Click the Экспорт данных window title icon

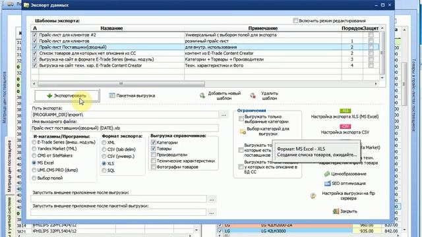click(x=26, y=5)
